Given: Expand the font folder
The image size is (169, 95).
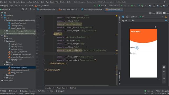Looking at the screenshot, I should pos(4,62).
